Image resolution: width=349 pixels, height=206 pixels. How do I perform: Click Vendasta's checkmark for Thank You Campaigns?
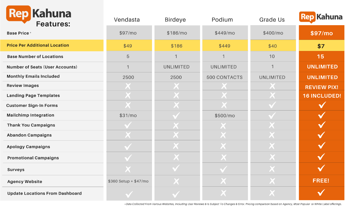coord(128,125)
